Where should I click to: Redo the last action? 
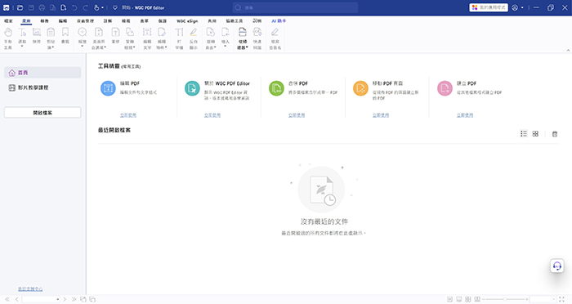[x=85, y=7]
